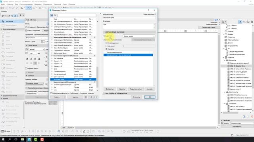The height and width of the screenshot is (142, 254).
Task: Open the 'Файл' menu
Action: point(3,4)
